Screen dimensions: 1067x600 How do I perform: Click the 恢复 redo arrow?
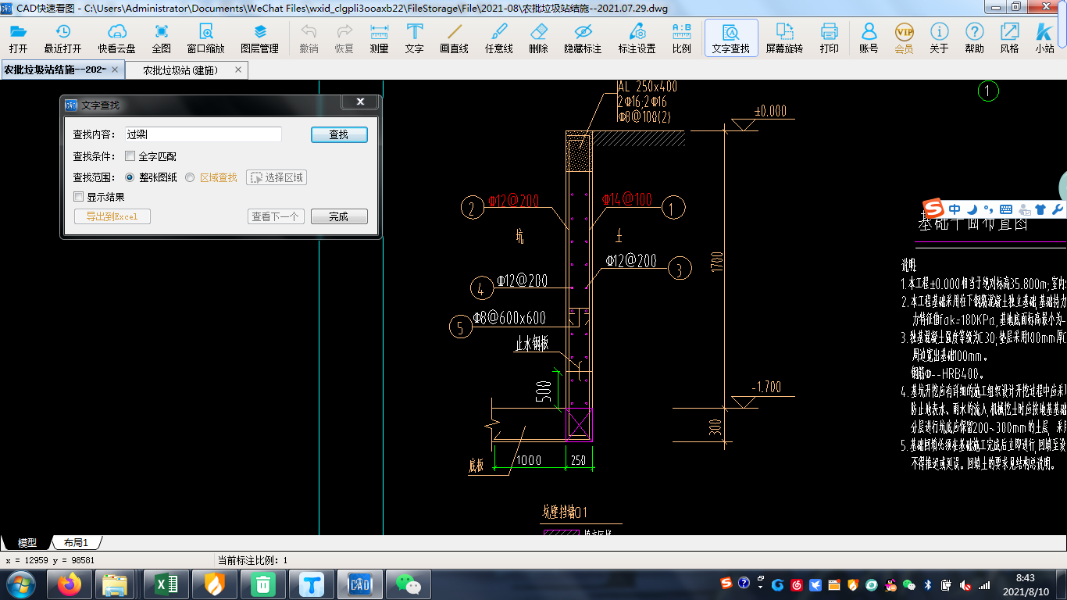344,38
